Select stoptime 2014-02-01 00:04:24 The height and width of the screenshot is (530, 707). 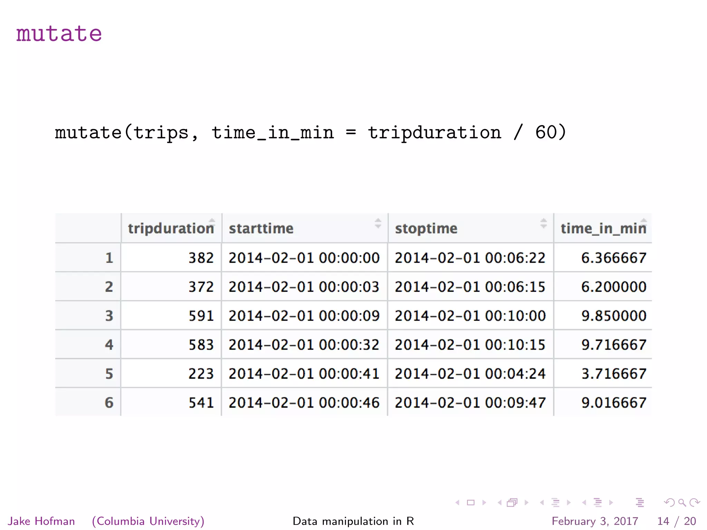[x=470, y=374]
